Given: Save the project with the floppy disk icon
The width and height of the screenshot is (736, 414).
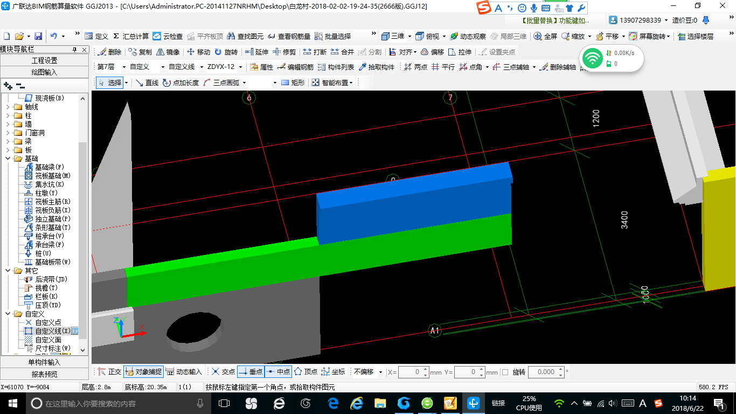Looking at the screenshot, I should click(38, 36).
